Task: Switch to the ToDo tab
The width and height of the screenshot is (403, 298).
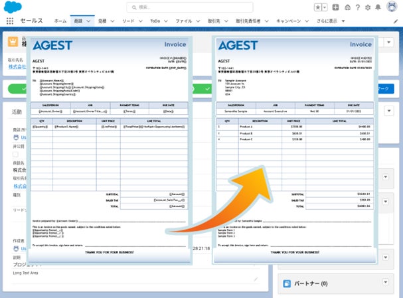Action: (x=155, y=21)
